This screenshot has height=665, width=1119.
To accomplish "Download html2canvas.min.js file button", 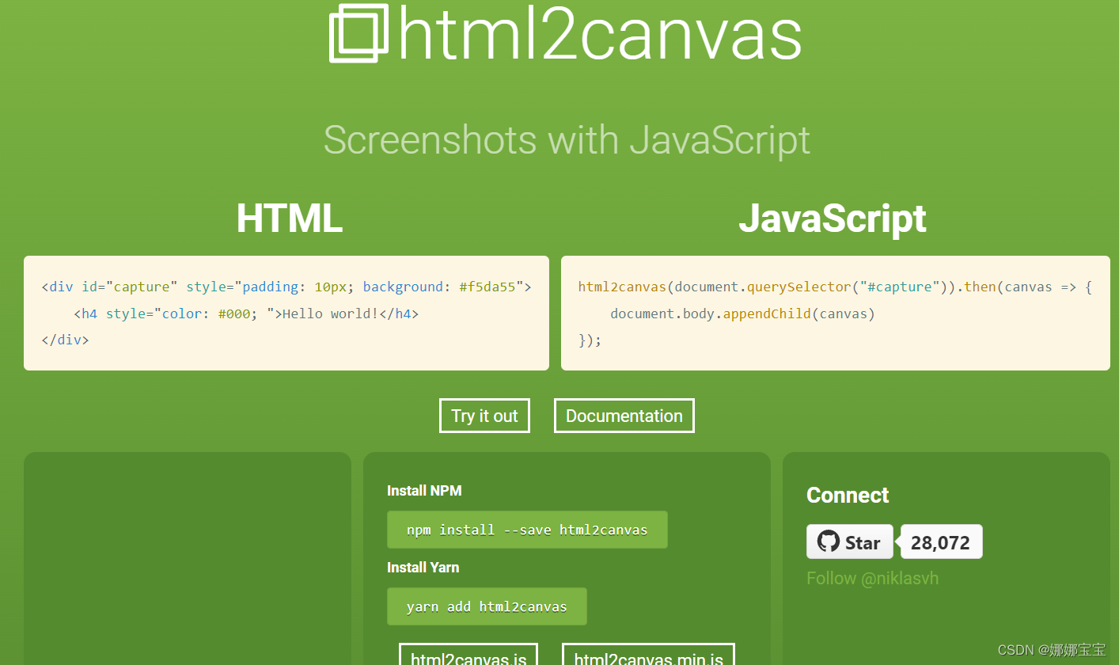I will tap(648, 655).
